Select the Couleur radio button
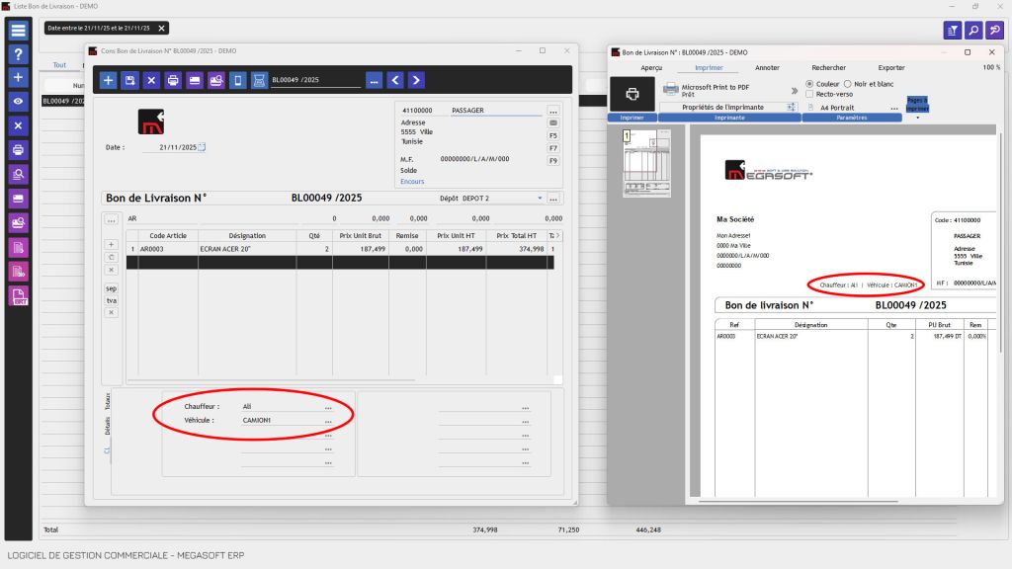This screenshot has height=569, width=1012. point(809,84)
